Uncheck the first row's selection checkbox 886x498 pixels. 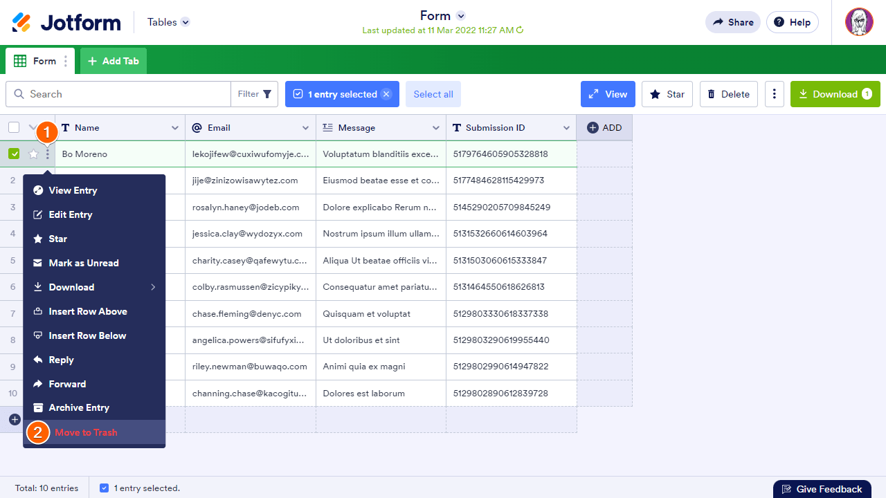coord(14,154)
